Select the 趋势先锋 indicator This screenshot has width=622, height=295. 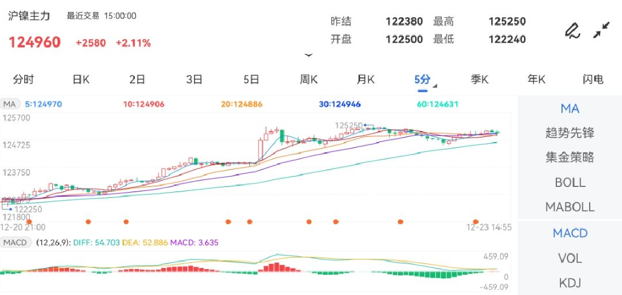click(570, 133)
